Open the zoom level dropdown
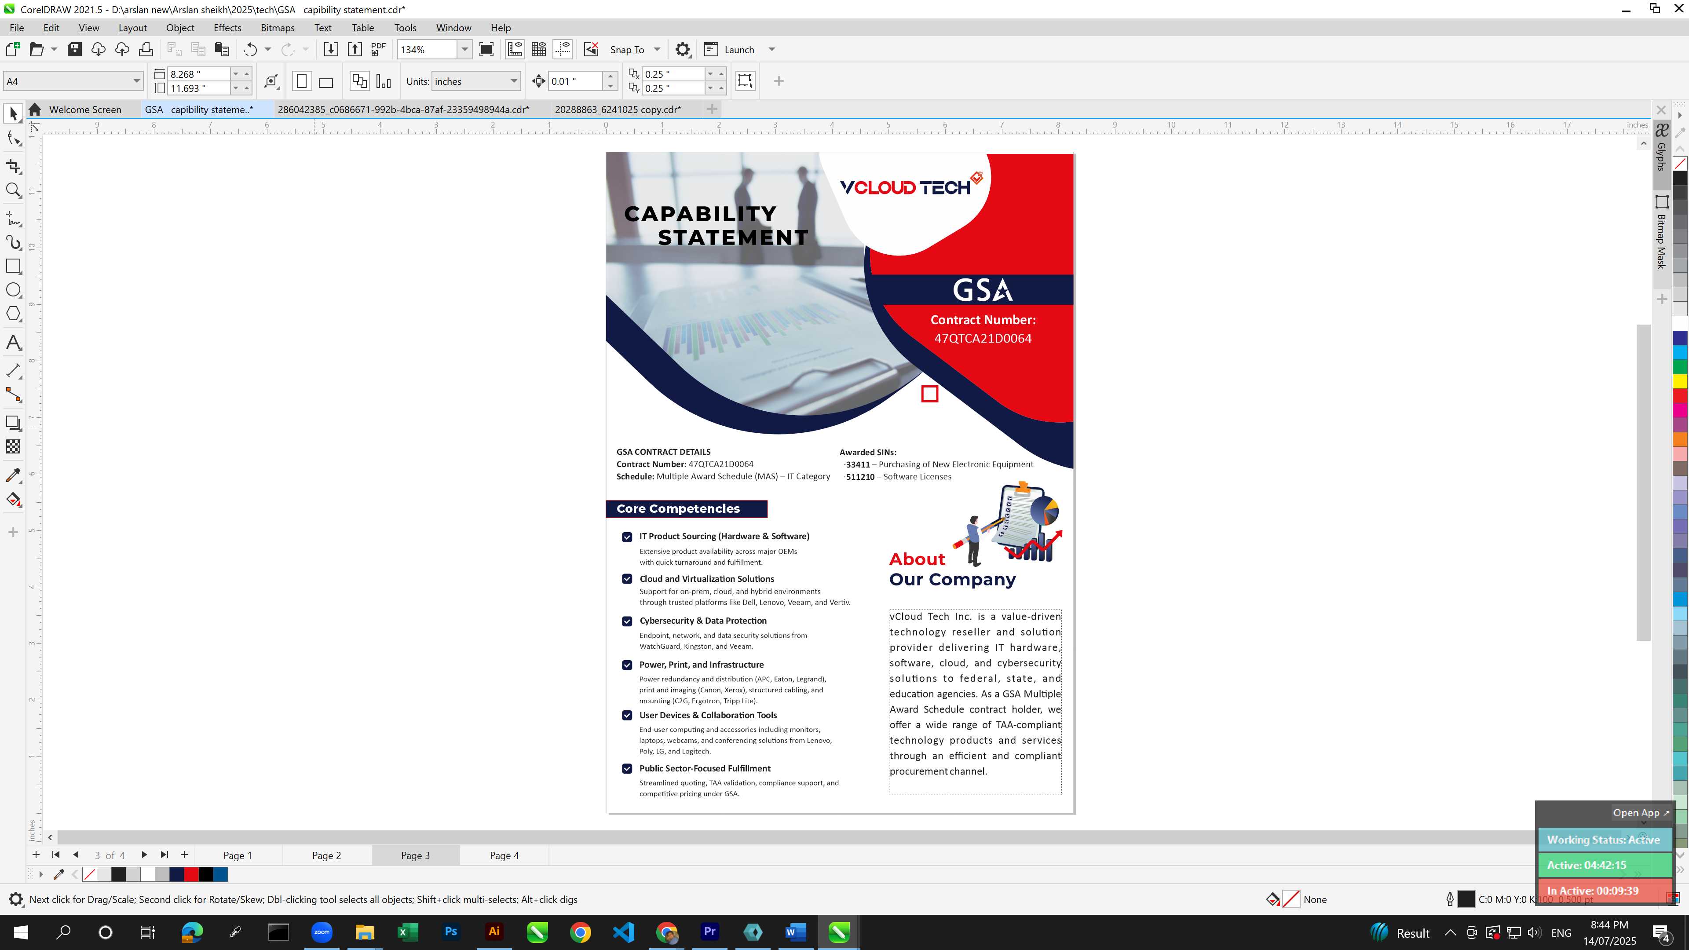Image resolution: width=1689 pixels, height=950 pixels. tap(465, 49)
